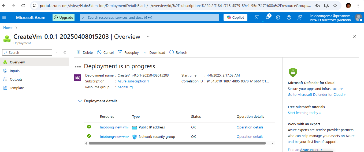The height and width of the screenshot is (152, 364).
Task: Click the Resource column header
Action: (107, 116)
